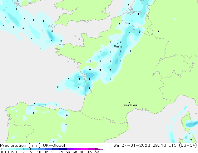This screenshot has height=153, width=198.
Task: Select the Dourbies marker dot
Action: coord(130,102)
